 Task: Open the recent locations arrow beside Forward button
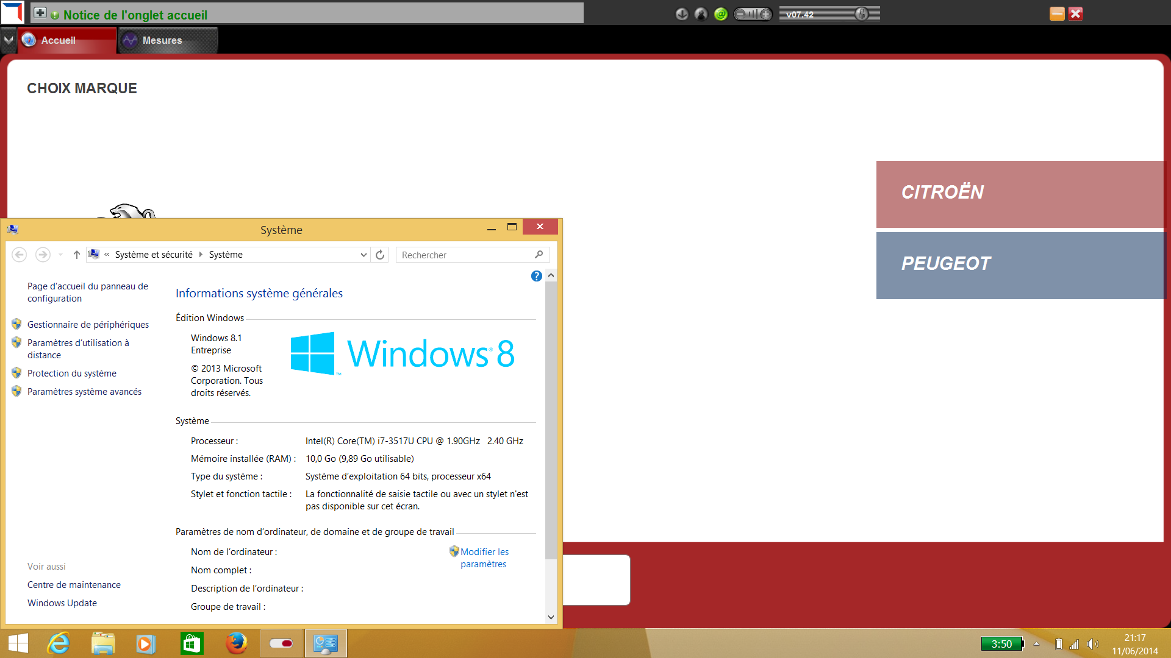tap(60, 255)
